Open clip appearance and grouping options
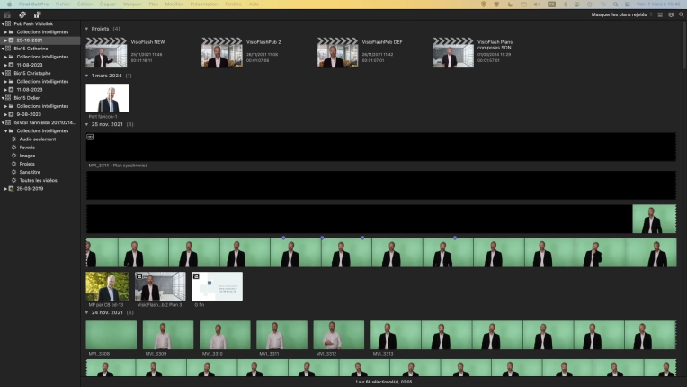 point(671,15)
